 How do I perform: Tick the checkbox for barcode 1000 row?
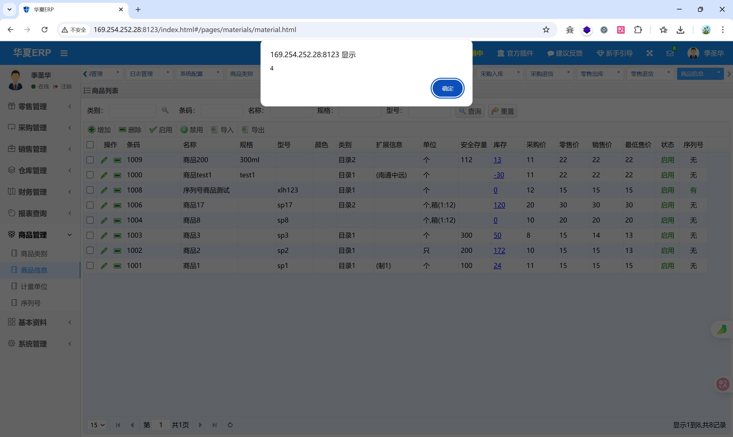click(90, 175)
